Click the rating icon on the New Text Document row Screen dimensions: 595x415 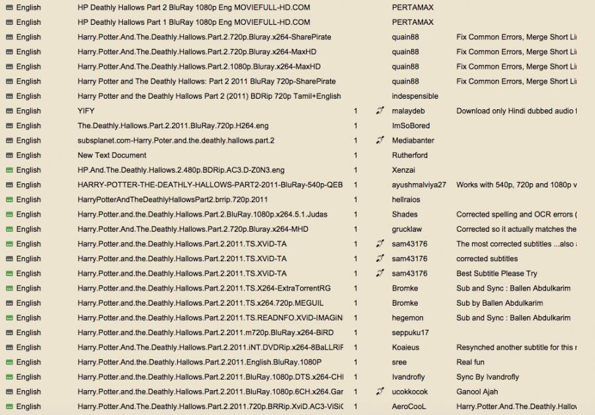coord(10,155)
